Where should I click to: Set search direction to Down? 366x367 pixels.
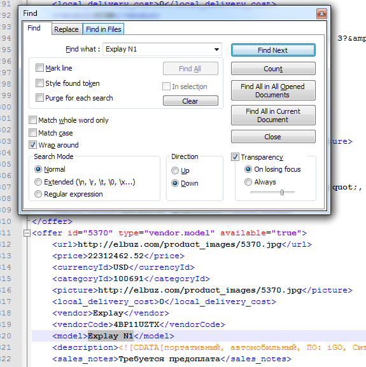coord(175,183)
